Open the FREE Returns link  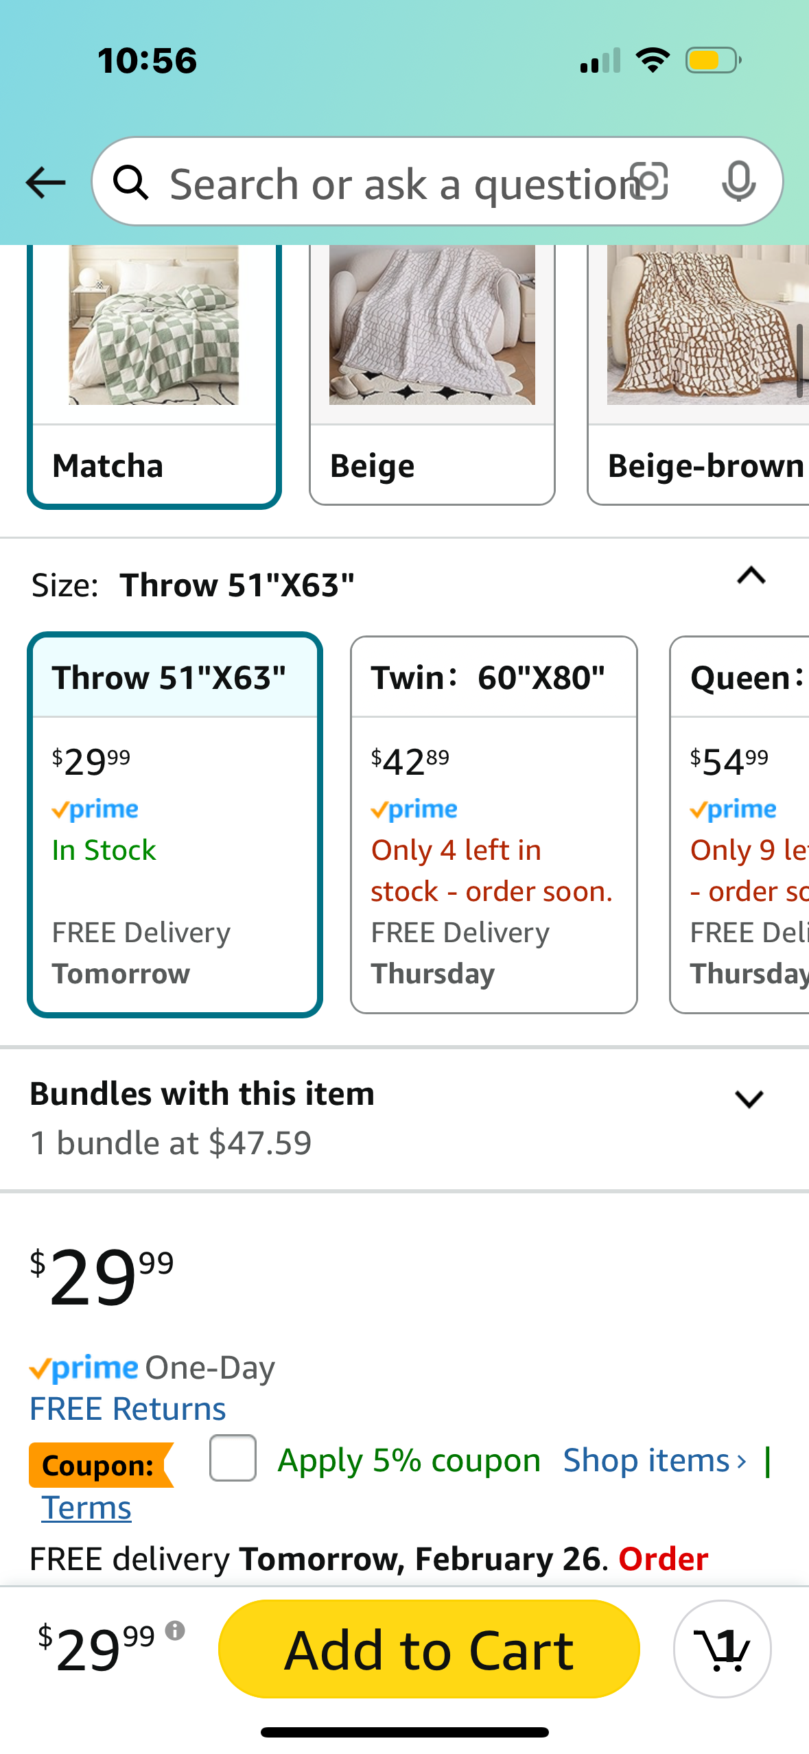(x=128, y=1409)
